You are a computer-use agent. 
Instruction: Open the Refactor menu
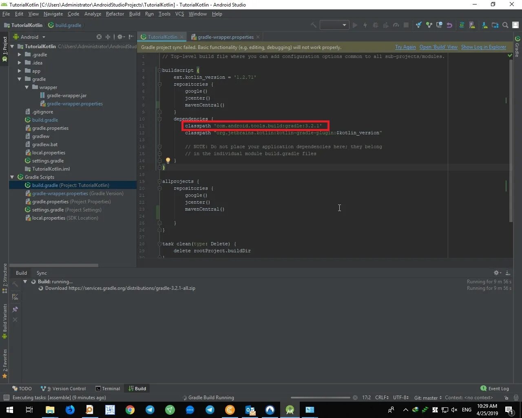(115, 14)
